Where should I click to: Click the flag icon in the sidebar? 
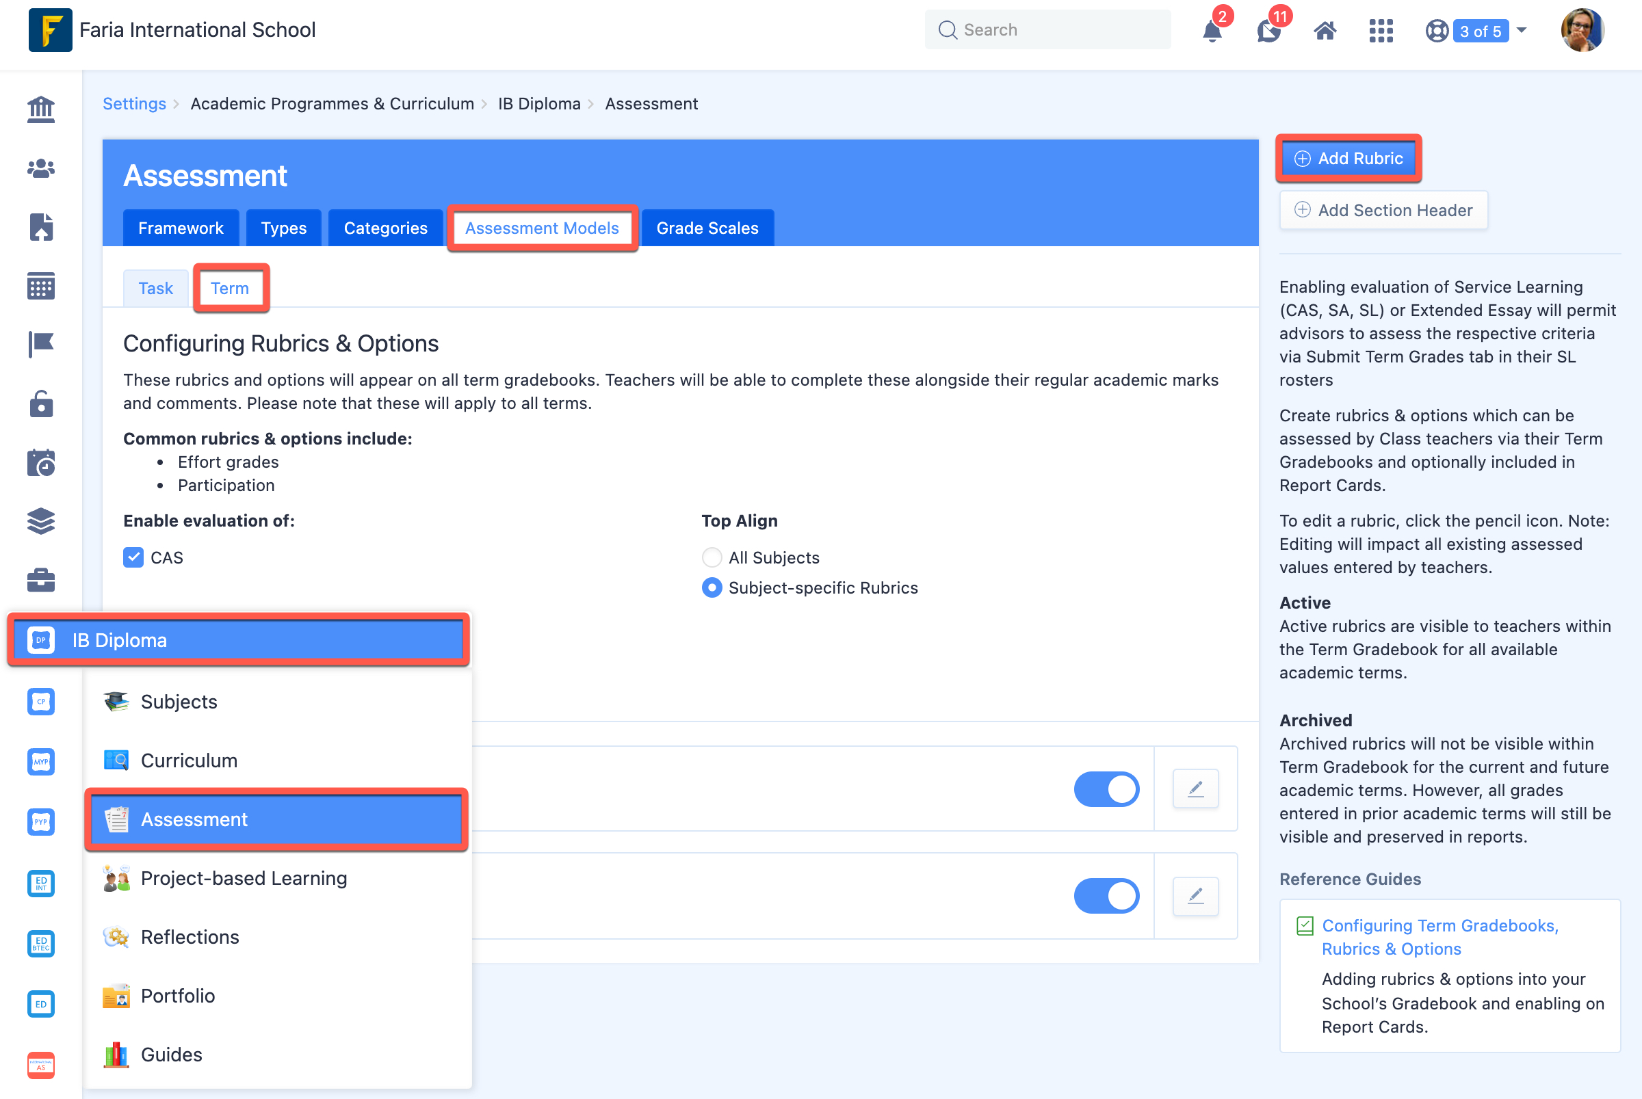pos(40,344)
